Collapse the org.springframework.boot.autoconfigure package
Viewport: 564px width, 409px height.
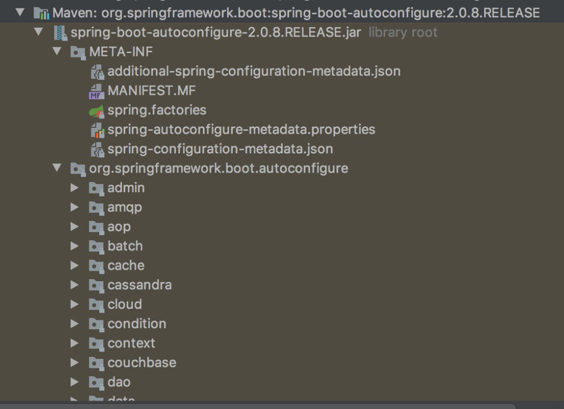56,168
